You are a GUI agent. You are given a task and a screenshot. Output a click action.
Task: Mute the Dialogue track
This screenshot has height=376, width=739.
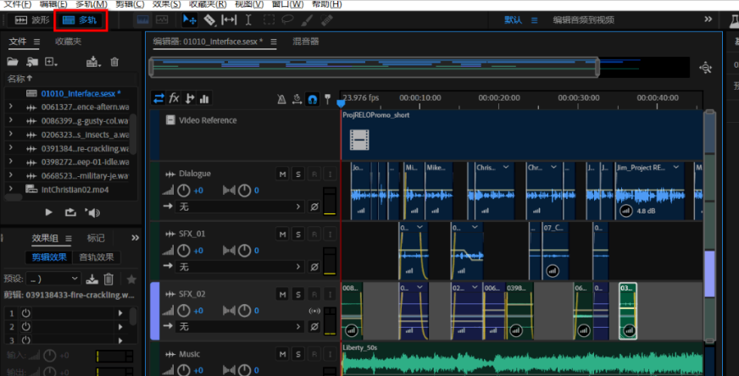[x=282, y=174]
